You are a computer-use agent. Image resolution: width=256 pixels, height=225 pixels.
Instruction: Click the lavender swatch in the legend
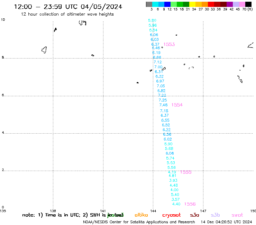point(236,4)
